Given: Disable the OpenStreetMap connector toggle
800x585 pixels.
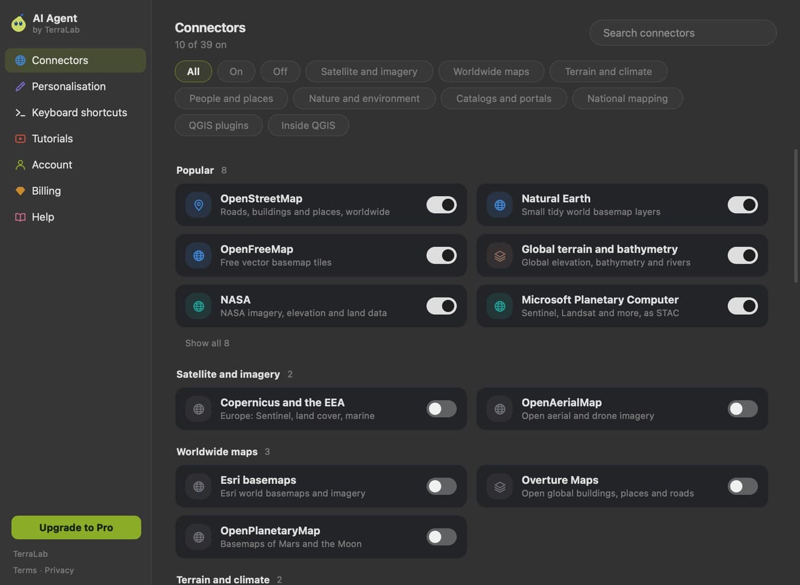Looking at the screenshot, I should click(x=442, y=205).
